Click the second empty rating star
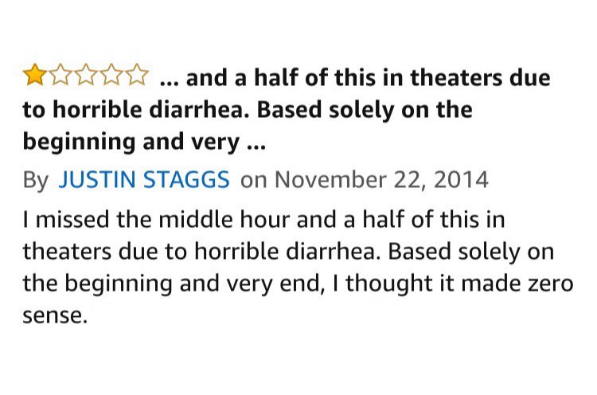This screenshot has height=395, width=597. (60, 74)
